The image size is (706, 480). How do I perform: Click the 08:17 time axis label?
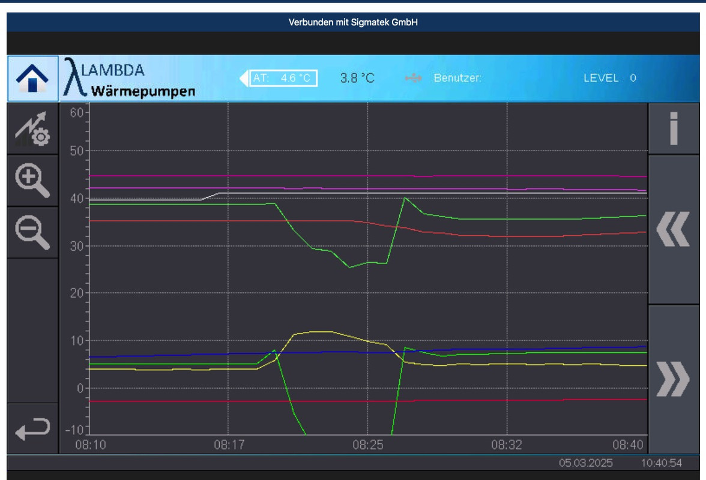tap(229, 445)
